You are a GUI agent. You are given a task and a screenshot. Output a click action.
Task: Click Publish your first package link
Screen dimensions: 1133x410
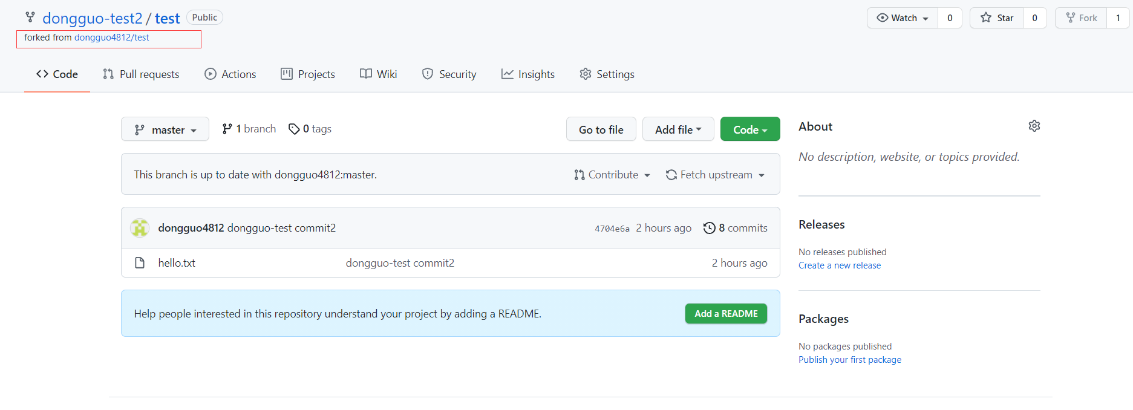tap(850, 360)
